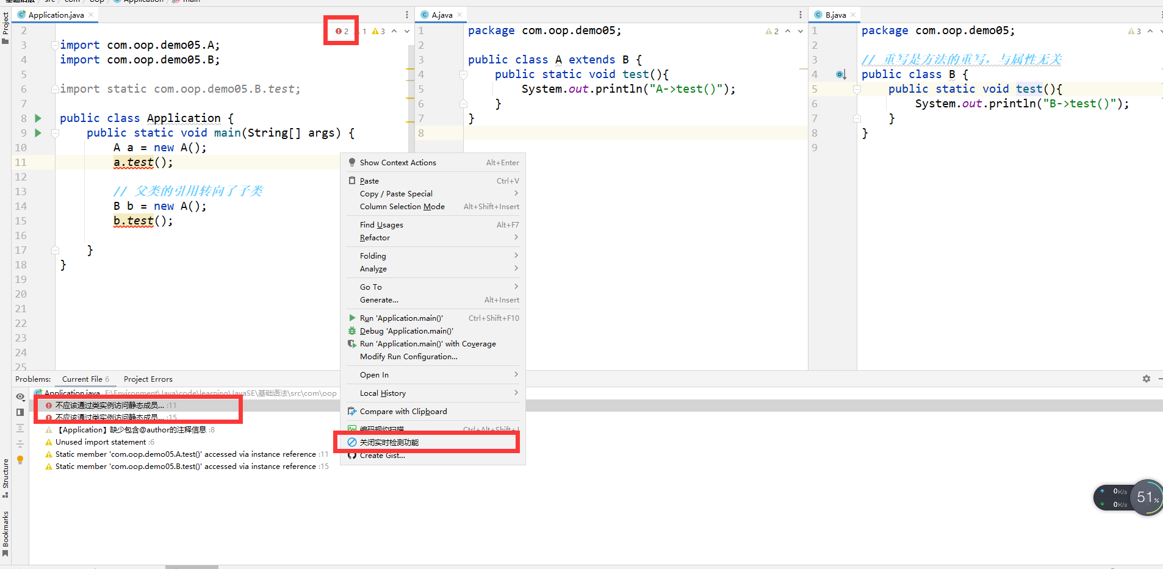Open tab options menu for A.java pane
The image size is (1163, 569).
click(x=801, y=15)
